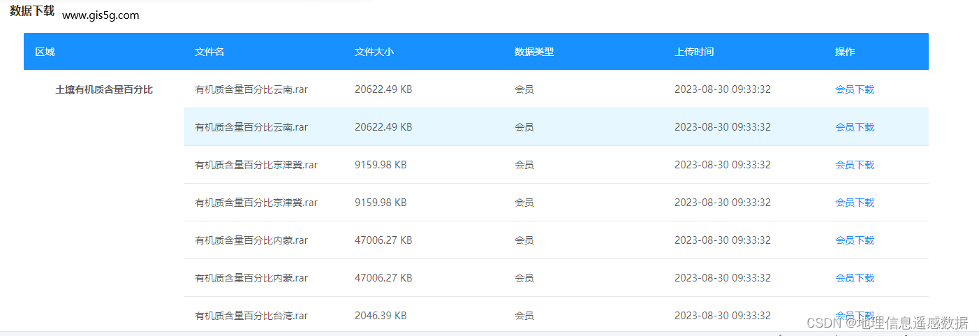This screenshot has width=979, height=336.
Task: Click 会员下载 in the unhighlighted 云南 row
Action: (x=855, y=89)
